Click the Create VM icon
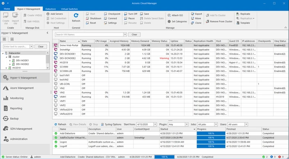 tap(6, 16)
